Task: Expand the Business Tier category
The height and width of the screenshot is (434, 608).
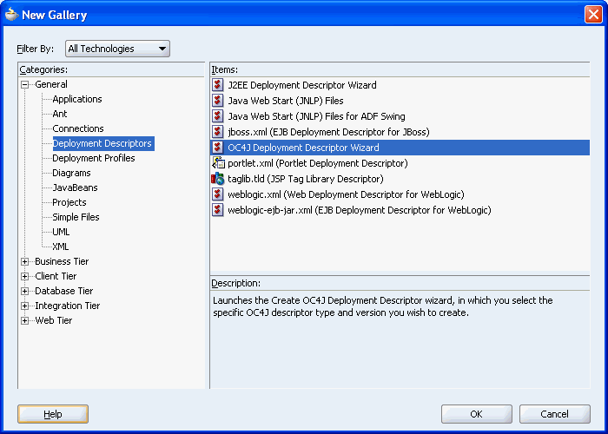Action: point(25,261)
